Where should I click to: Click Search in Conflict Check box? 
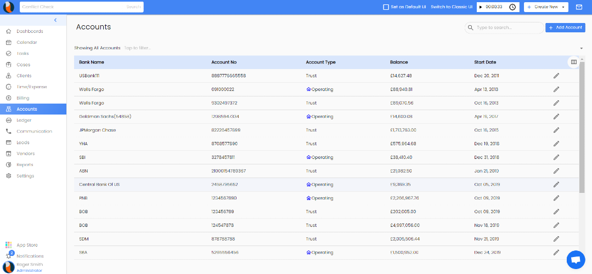coord(133,7)
